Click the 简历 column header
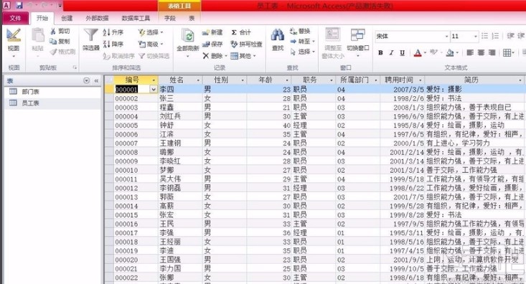The width and height of the screenshot is (526, 284). pyautogui.click(x=474, y=80)
